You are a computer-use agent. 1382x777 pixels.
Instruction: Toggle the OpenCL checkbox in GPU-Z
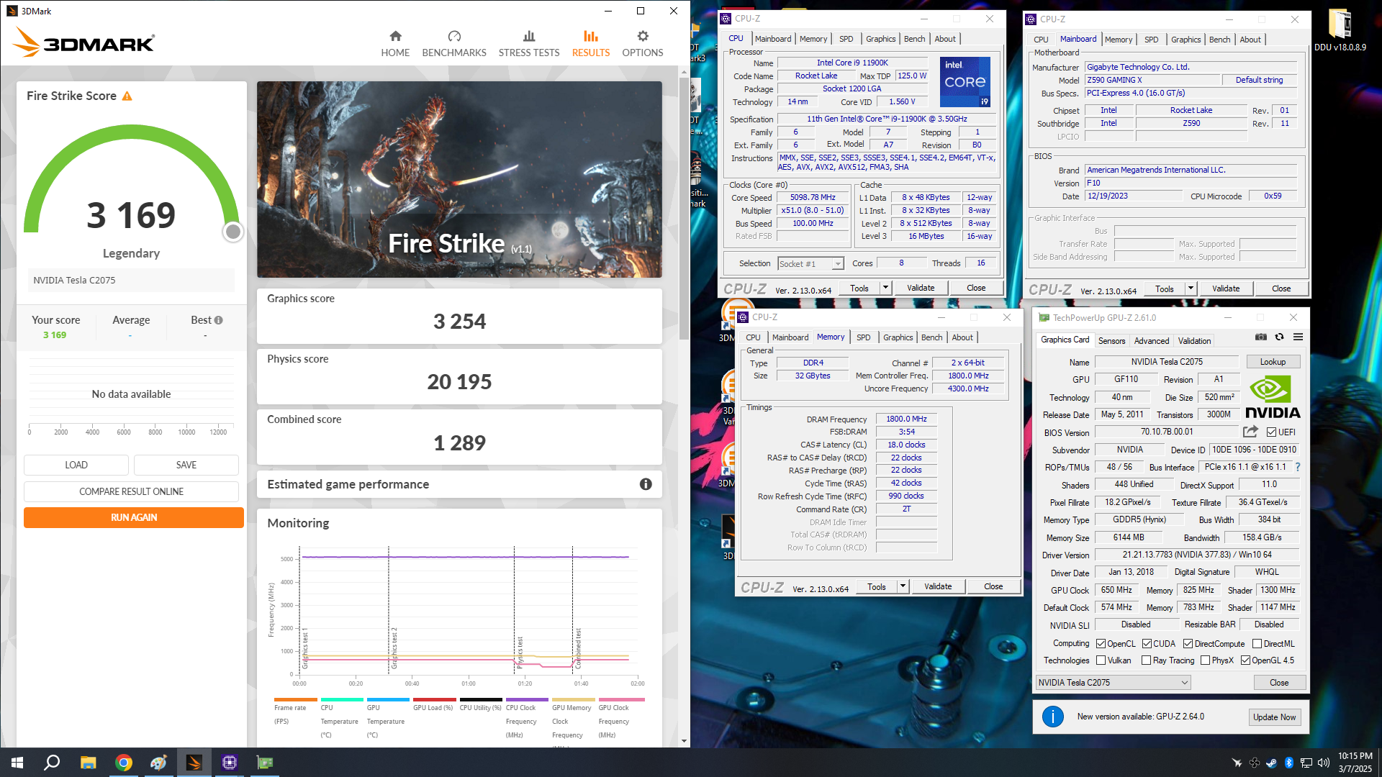[x=1101, y=644]
